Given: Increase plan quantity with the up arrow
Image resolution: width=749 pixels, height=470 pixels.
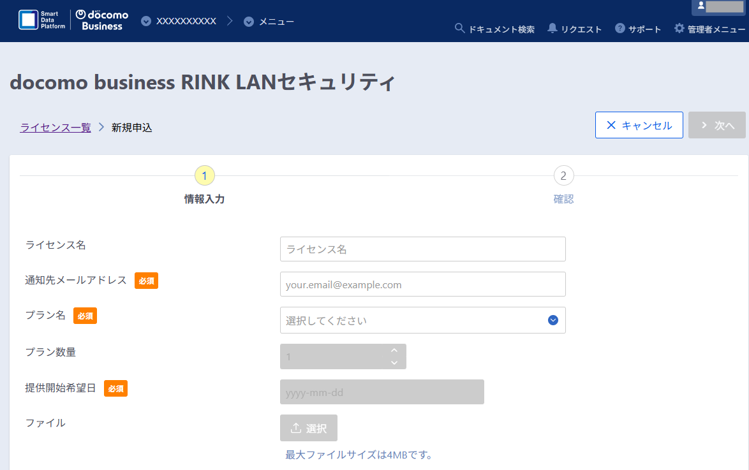Looking at the screenshot, I should point(394,351).
